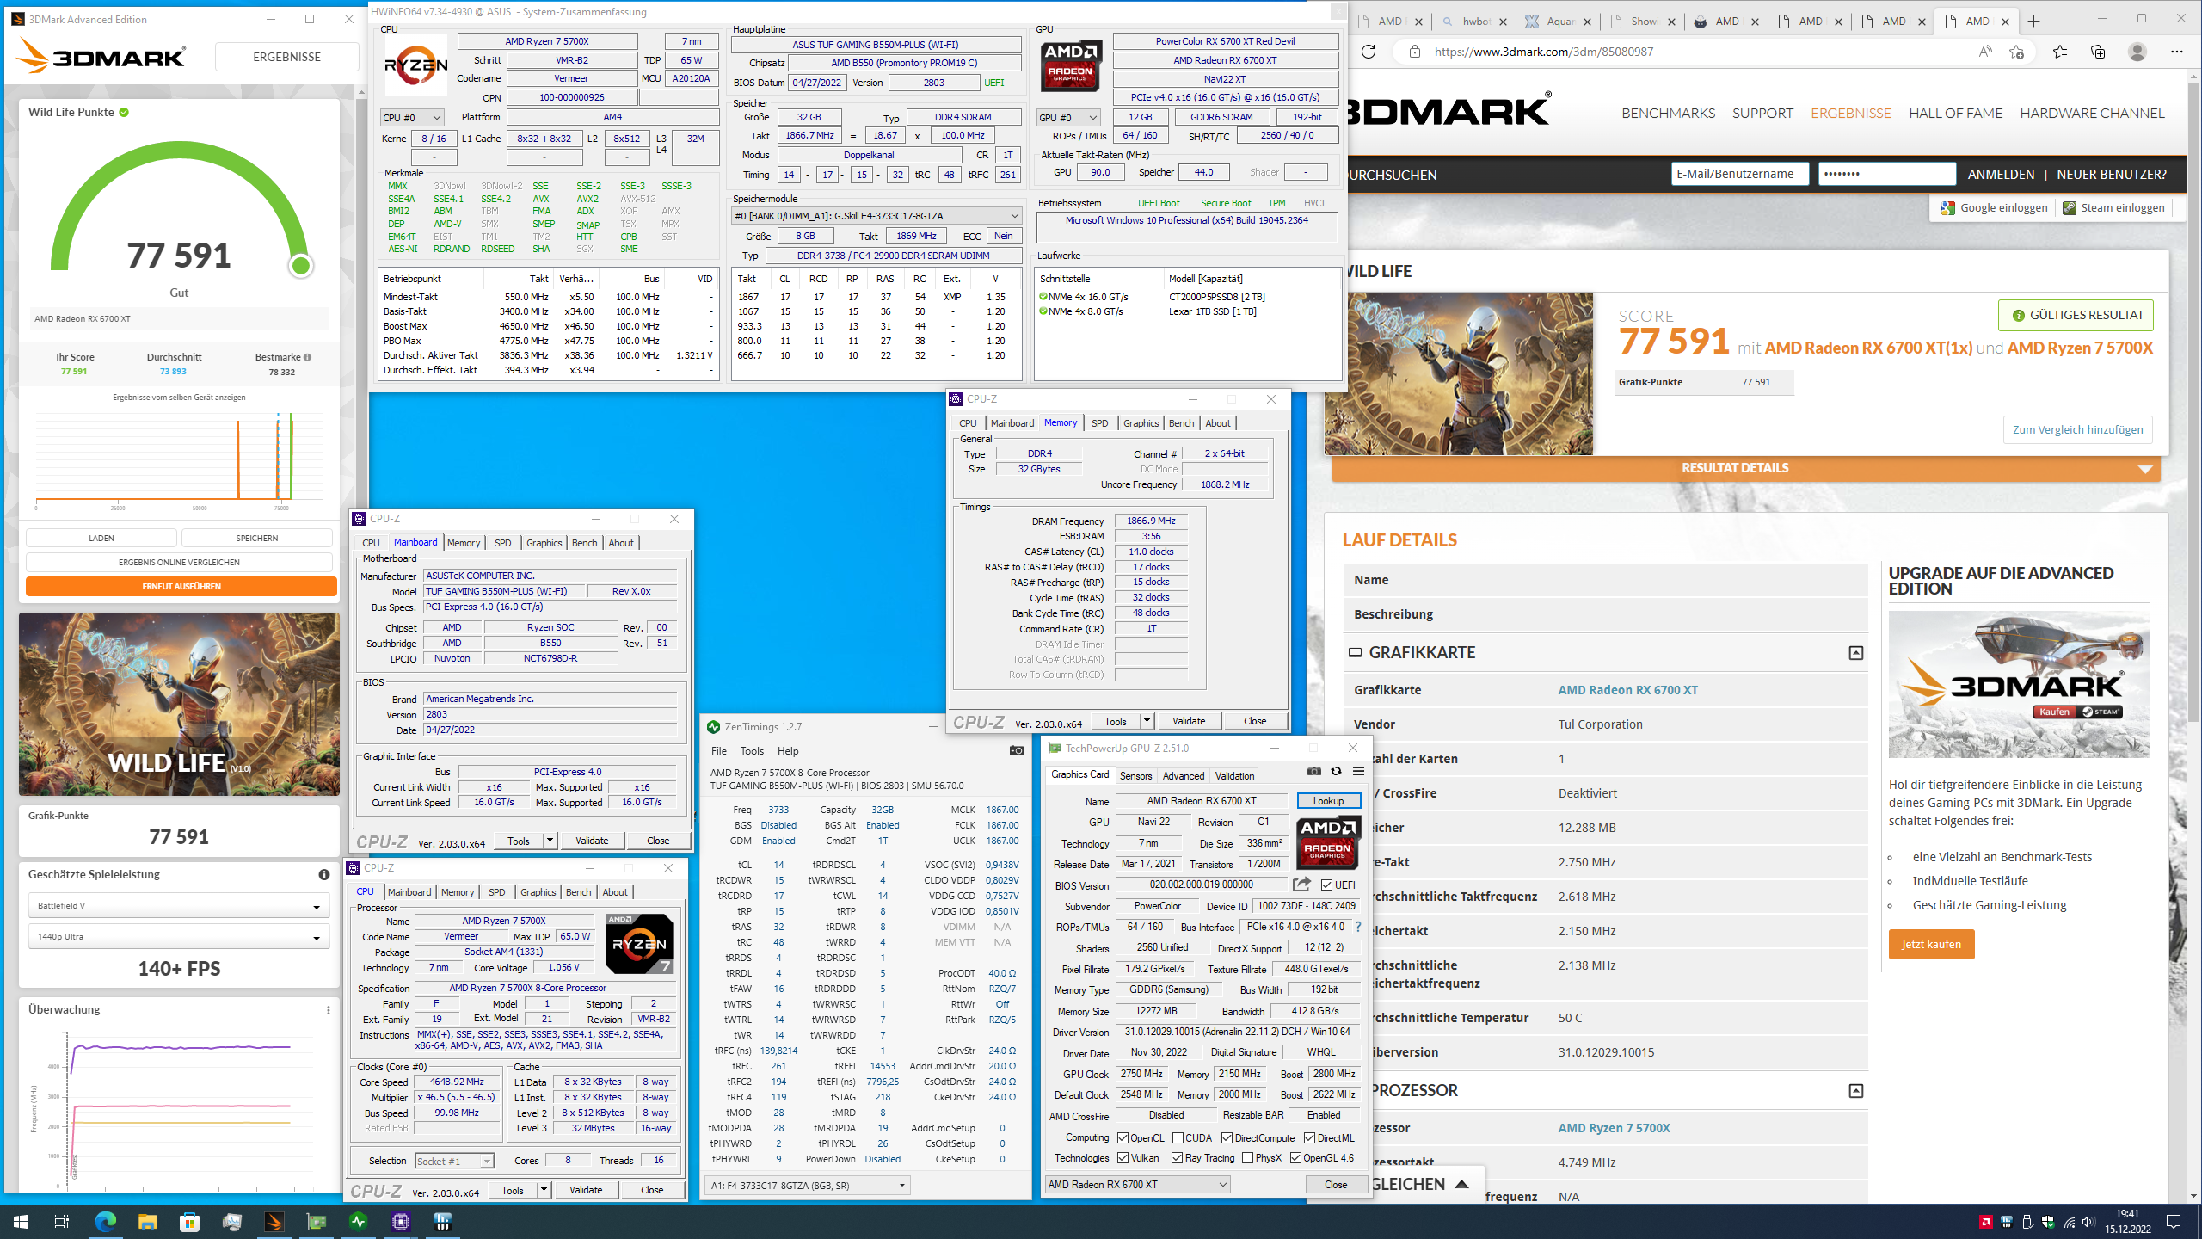Image resolution: width=2202 pixels, height=1239 pixels.
Task: Open the Advanced tab in GPU-Z
Action: pos(1184,775)
